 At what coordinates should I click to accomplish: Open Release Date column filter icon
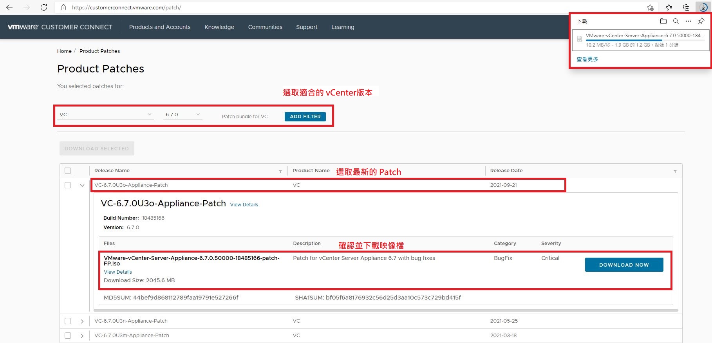pyautogui.click(x=675, y=171)
